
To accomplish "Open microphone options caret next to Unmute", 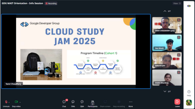I will tap(9, 102).
